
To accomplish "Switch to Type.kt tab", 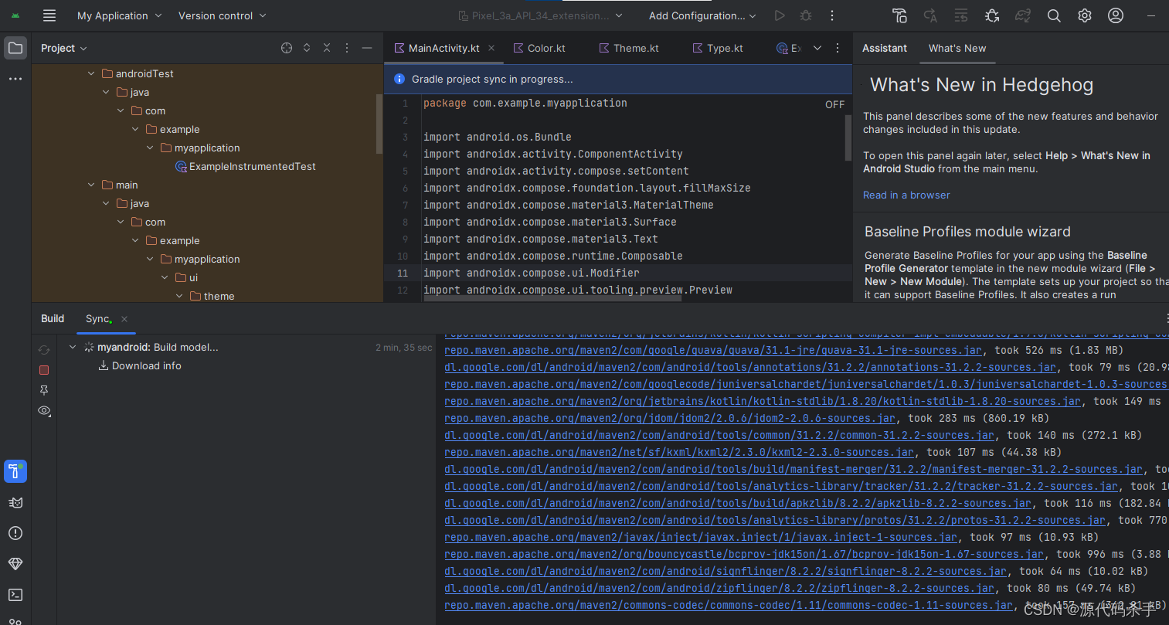I will coord(718,48).
